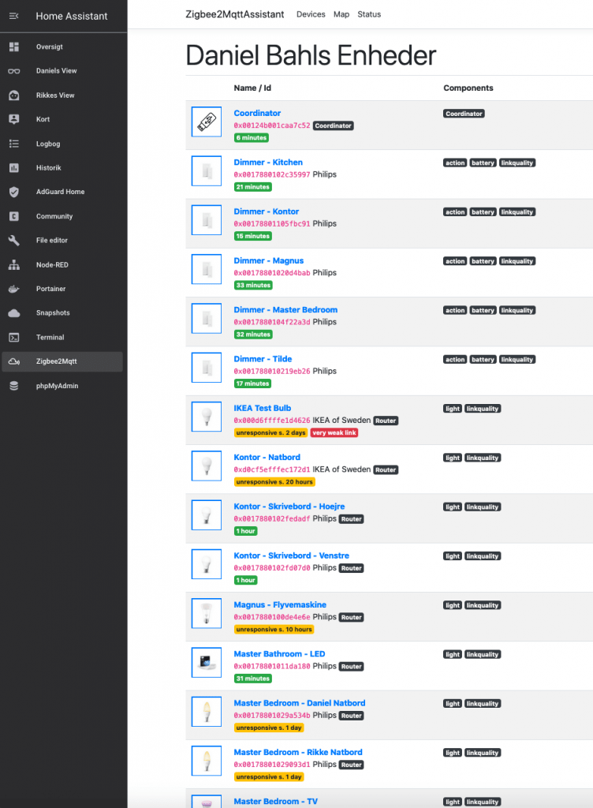Open Dimmer - Tilde device link
The image size is (593, 808).
pyautogui.click(x=263, y=359)
